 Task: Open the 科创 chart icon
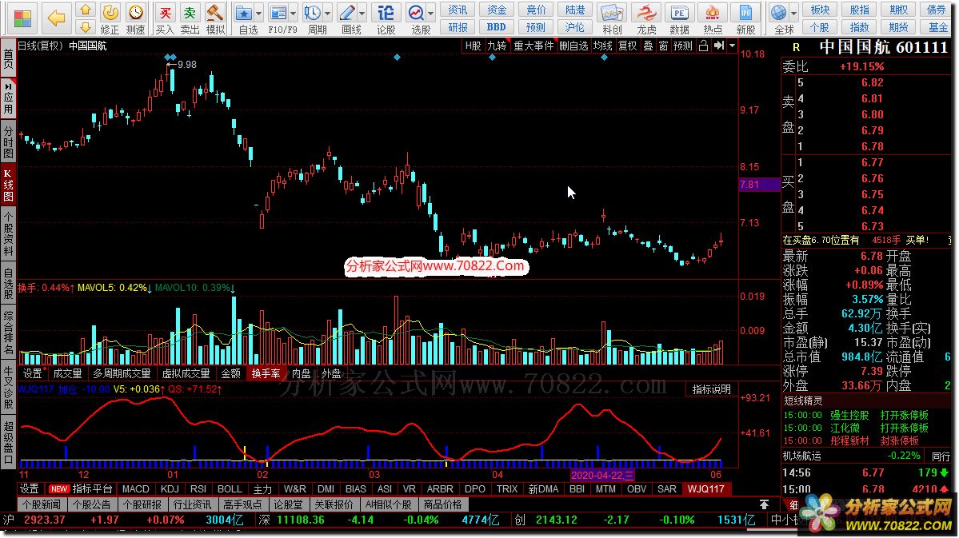tap(612, 13)
